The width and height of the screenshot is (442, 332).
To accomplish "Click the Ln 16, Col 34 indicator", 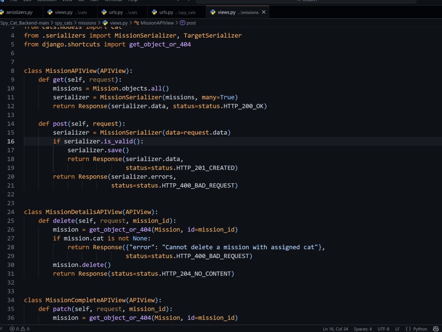I will [335, 329].
